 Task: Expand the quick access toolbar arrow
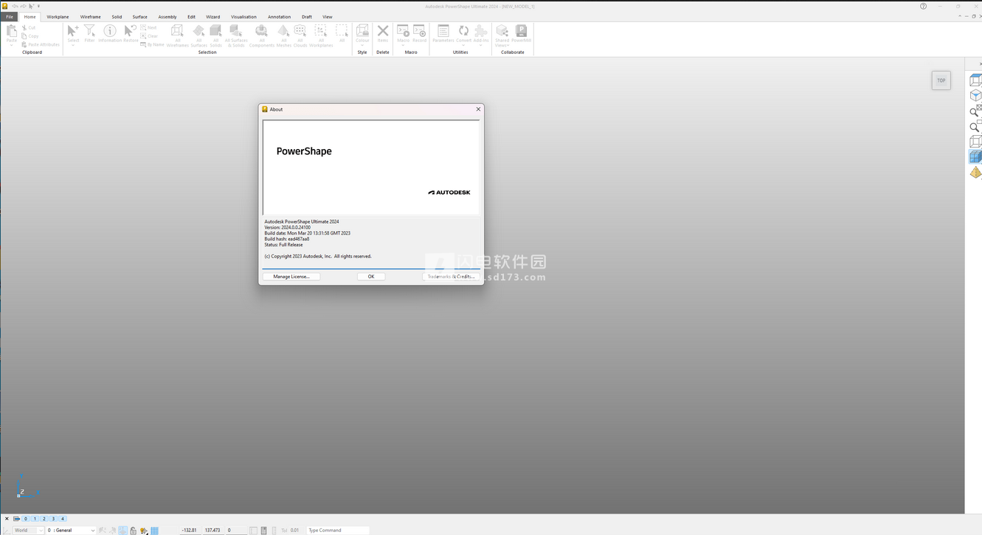(38, 6)
